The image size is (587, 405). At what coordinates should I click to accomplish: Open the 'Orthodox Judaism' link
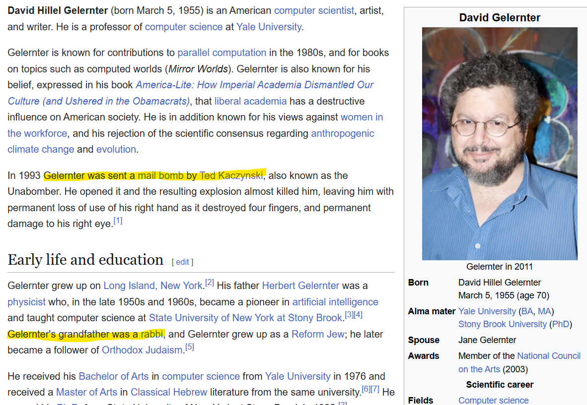coord(142,350)
